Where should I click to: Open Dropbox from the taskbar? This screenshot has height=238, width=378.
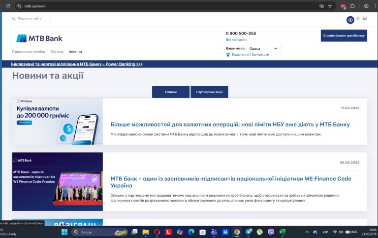coord(225,232)
